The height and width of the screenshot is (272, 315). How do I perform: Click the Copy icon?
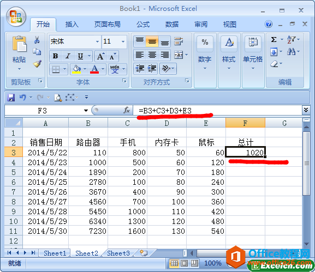(x=37, y=52)
